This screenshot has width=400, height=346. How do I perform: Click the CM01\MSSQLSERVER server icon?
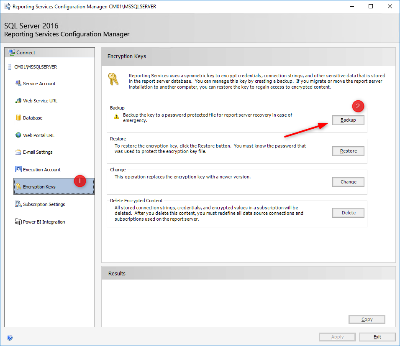tap(10, 67)
